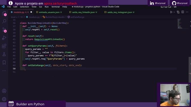Open the File menu
This screenshot has height=107, width=191.
tap(9, 7)
